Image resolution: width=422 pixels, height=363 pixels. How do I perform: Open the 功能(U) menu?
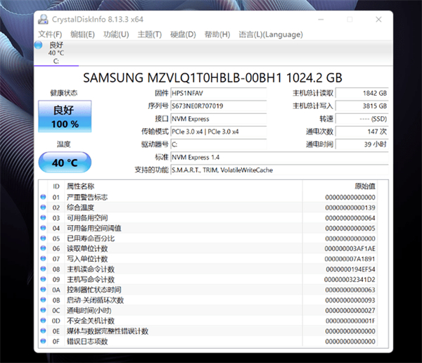[116, 34]
